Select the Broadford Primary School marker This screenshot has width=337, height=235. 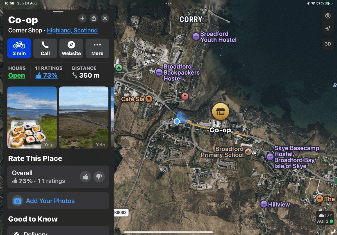248,152
